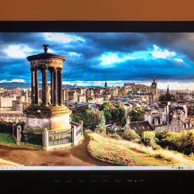Open Task View from the taskbar
This screenshot has height=194, width=194.
pyautogui.click(x=7, y=168)
